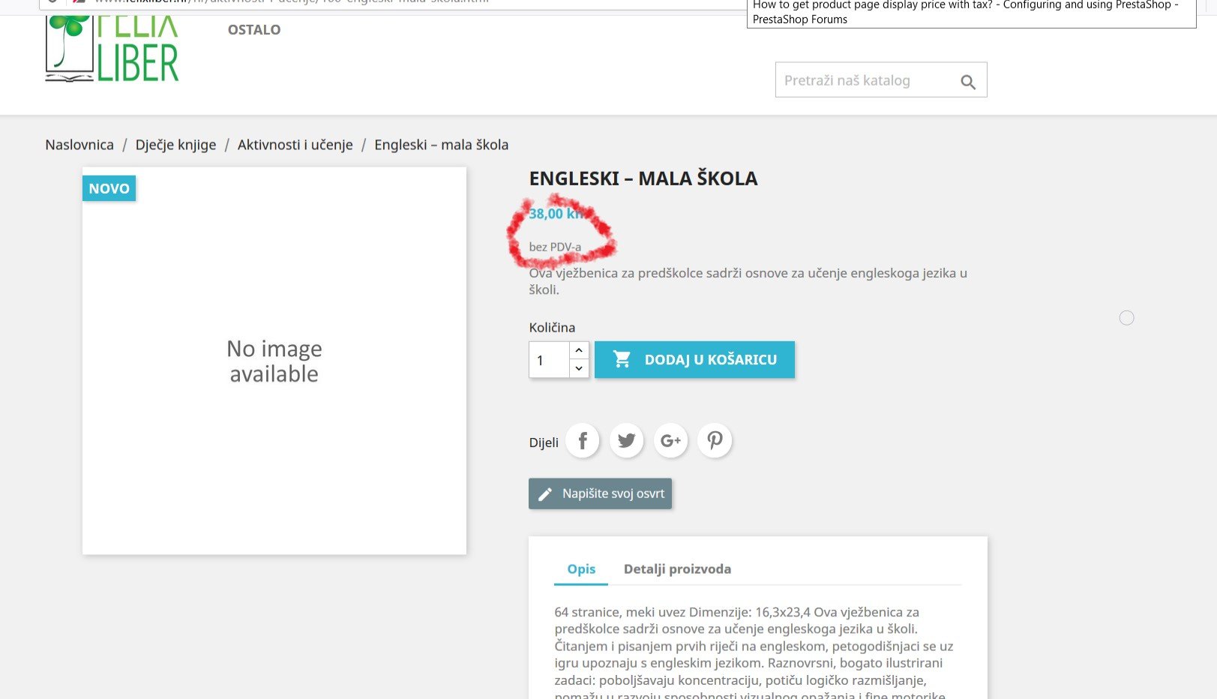
Task: Click the product title 'ENGLESKI – MALA ŠKOLA'
Action: [643, 178]
